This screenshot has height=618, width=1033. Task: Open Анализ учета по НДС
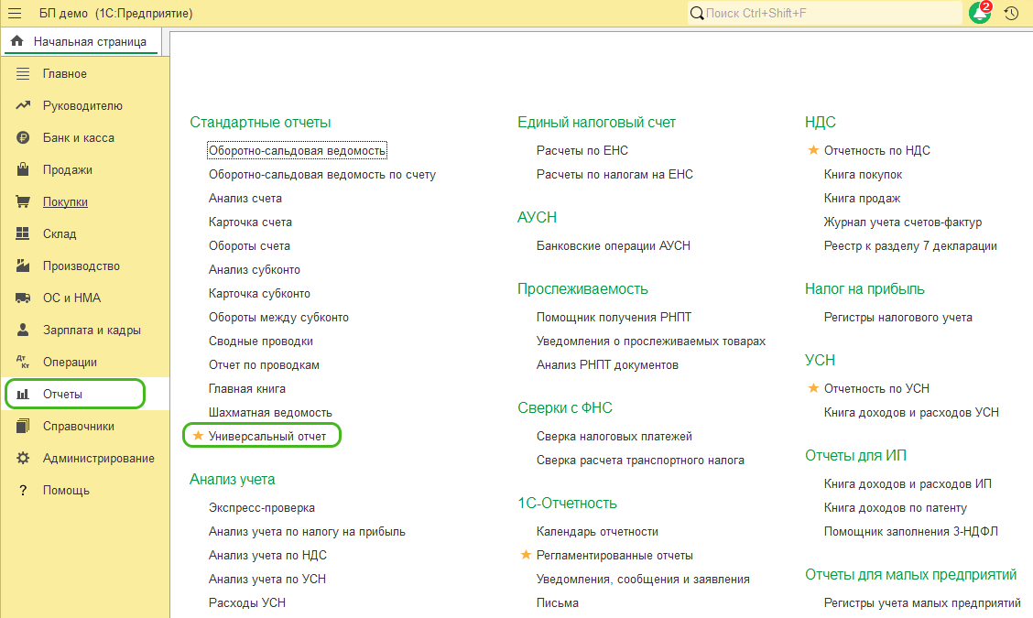pyautogui.click(x=267, y=556)
